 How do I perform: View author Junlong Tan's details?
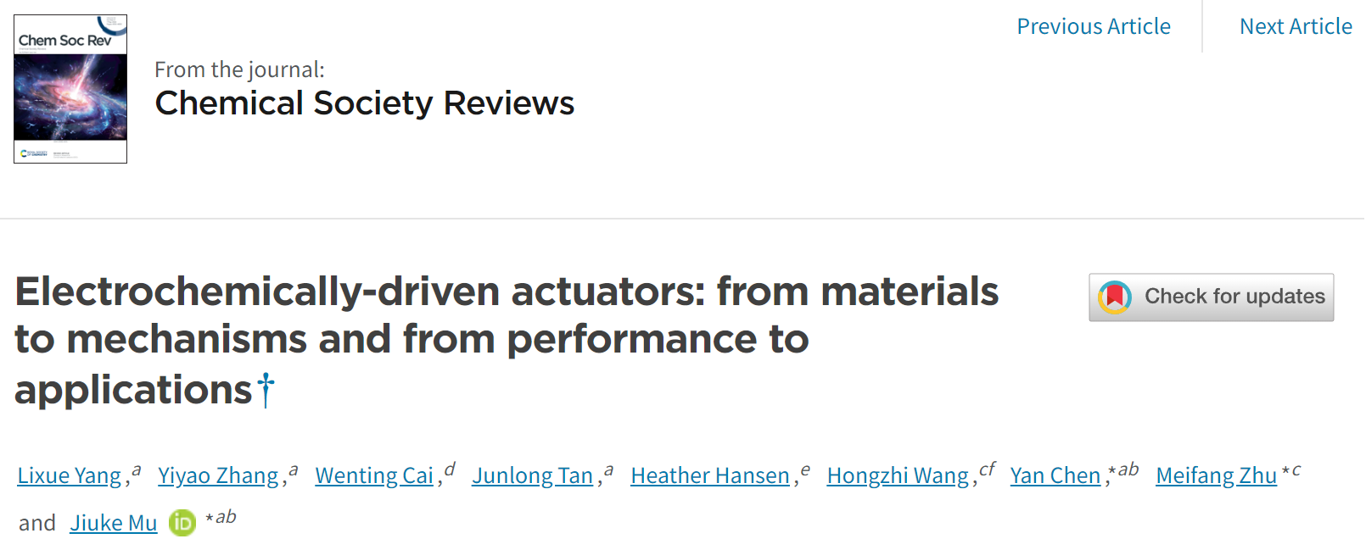(x=532, y=475)
